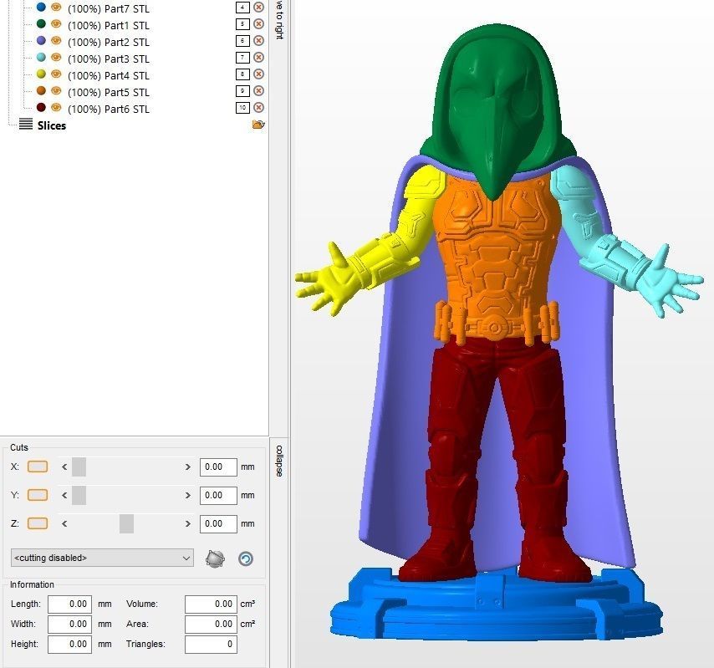Image resolution: width=714 pixels, height=668 pixels.
Task: Click the Width information field
Action: tap(69, 625)
